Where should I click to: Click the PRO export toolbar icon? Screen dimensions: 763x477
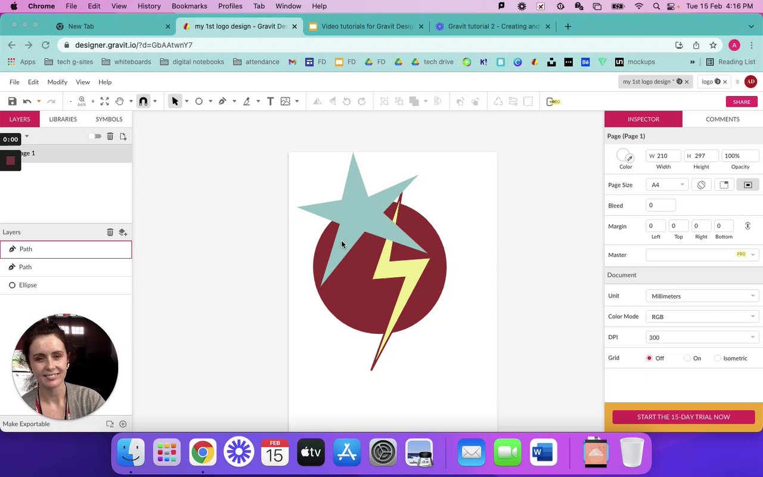click(x=553, y=101)
